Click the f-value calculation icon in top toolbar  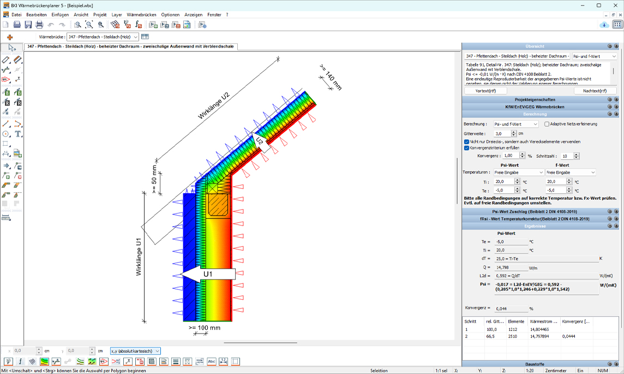pyautogui.click(x=138, y=25)
